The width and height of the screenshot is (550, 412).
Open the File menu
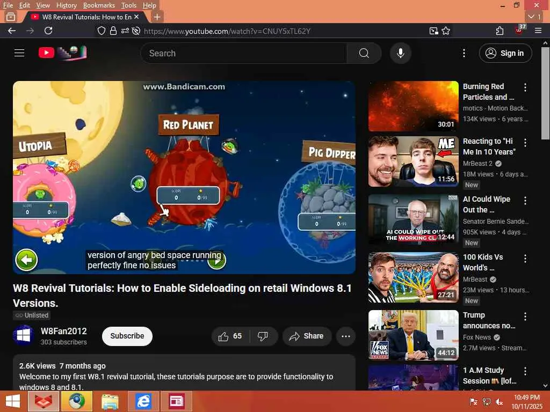click(8, 5)
